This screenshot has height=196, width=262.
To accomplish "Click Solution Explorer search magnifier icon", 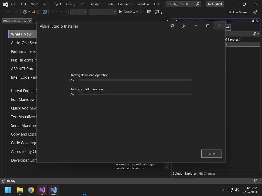I will (x=255, y=34).
